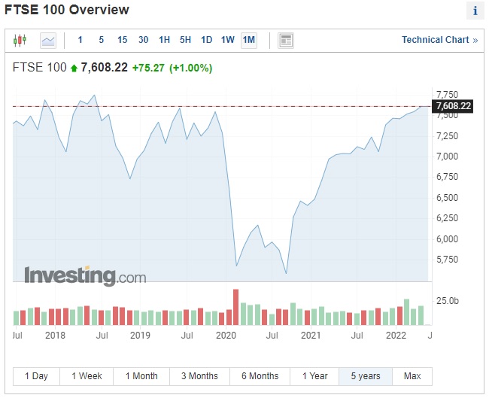Set the interval to 1D

207,40
